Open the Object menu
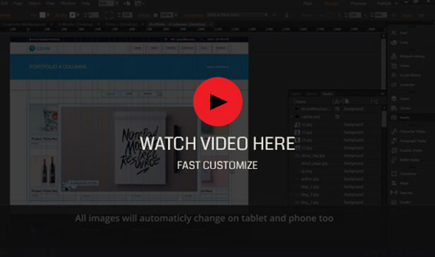Viewport: 435px width, 257px height. 35,4
